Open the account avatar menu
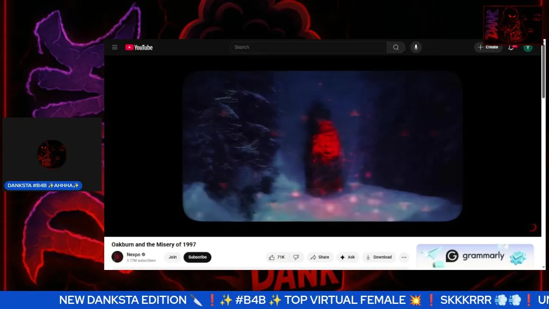Screen dimensions: 549x309 [x=528, y=47]
